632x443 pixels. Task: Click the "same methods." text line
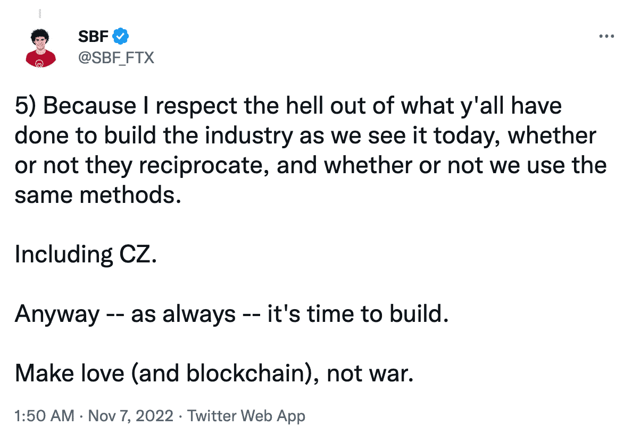click(98, 195)
